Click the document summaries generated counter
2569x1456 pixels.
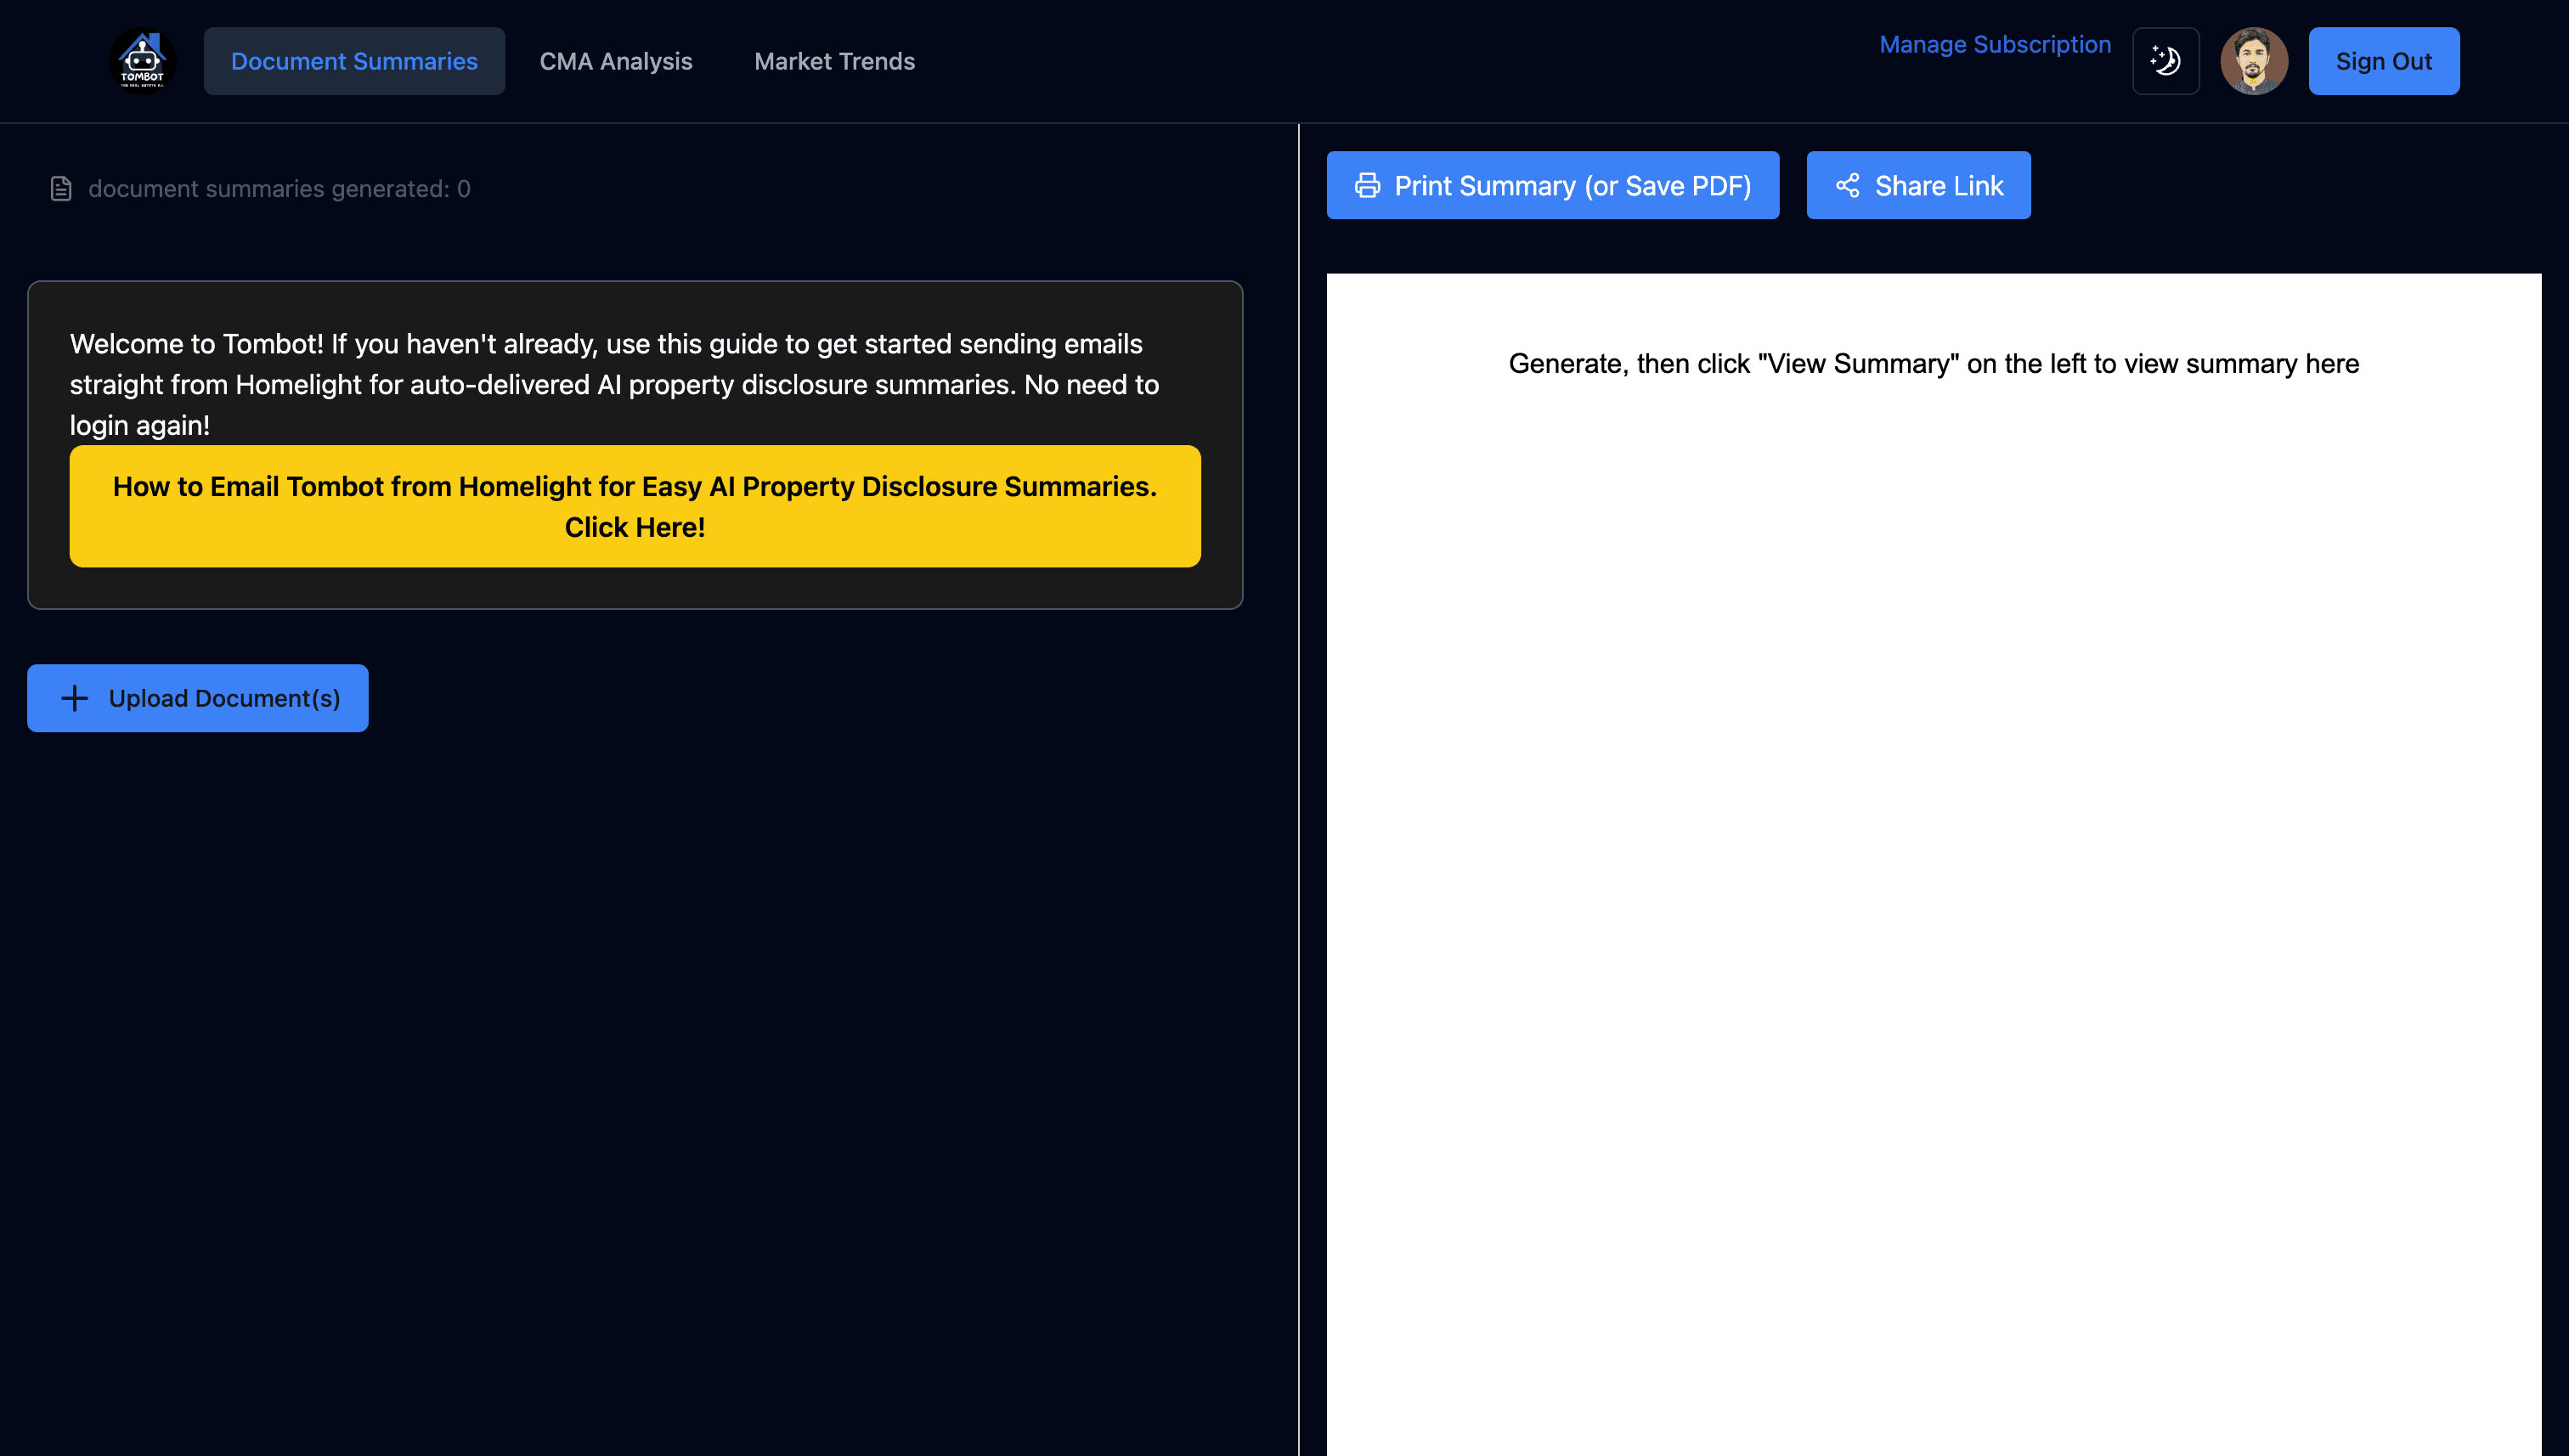click(x=279, y=189)
